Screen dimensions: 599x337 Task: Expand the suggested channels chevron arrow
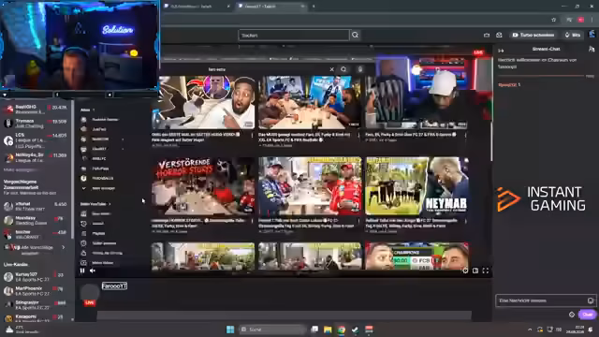64,247
